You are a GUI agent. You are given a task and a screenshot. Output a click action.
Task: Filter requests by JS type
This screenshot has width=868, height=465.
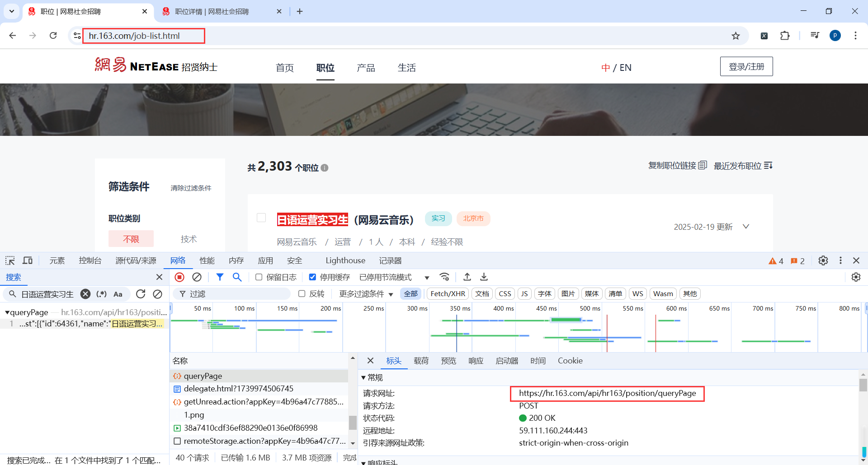[524, 294]
